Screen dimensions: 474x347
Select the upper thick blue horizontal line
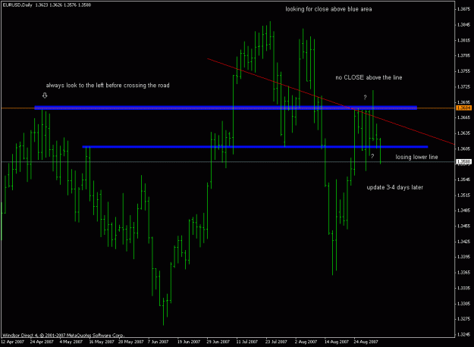pos(226,108)
